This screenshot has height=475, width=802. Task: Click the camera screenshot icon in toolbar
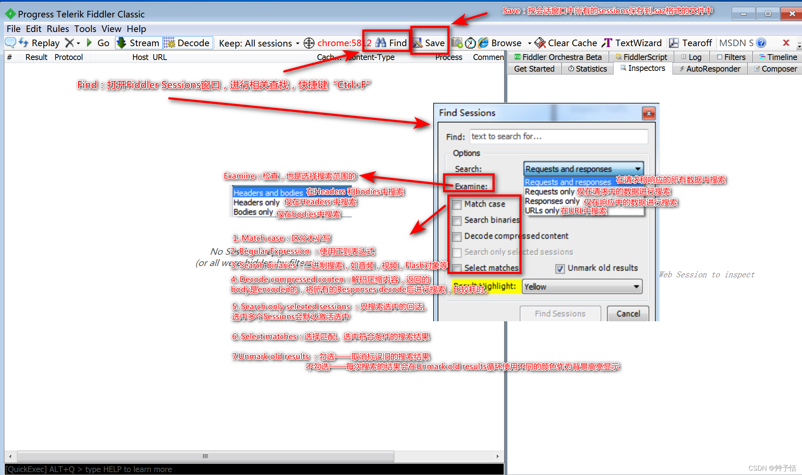tap(457, 43)
